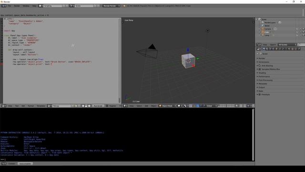Image resolution: width=305 pixels, height=172 pixels.
Task: Click the Autocomplete button in console
Action: [25, 163]
